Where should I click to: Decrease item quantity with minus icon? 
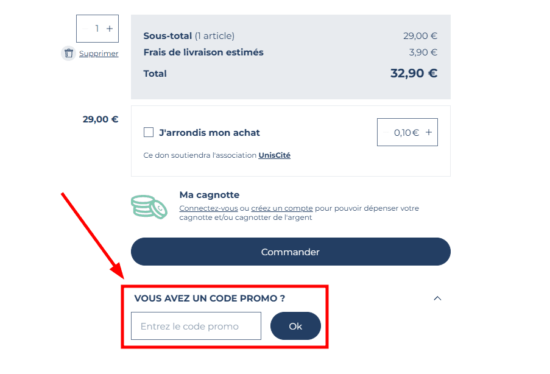[x=85, y=29]
